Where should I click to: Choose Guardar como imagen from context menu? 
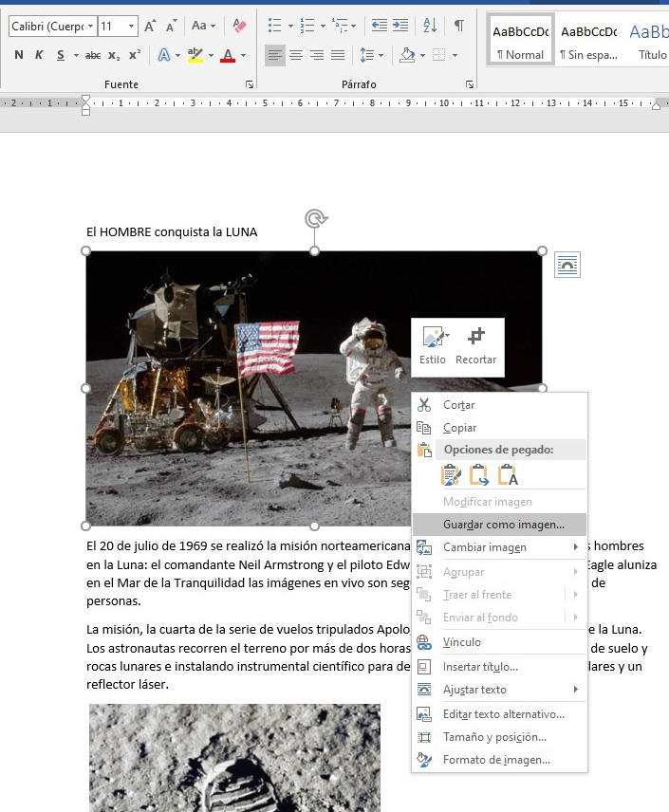click(x=503, y=525)
